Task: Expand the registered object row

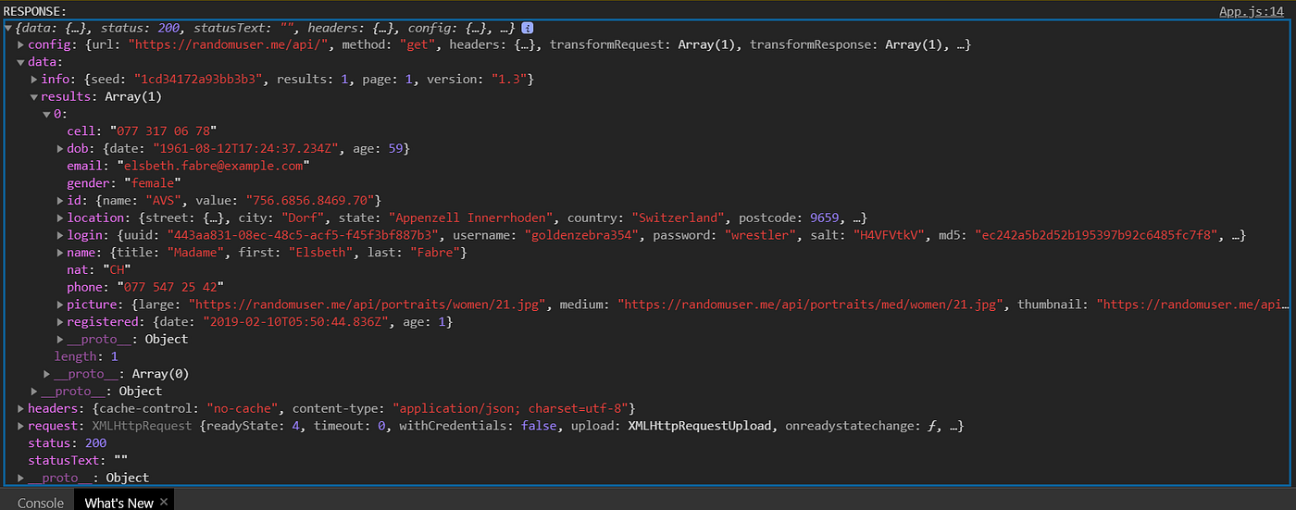Action: pos(60,321)
